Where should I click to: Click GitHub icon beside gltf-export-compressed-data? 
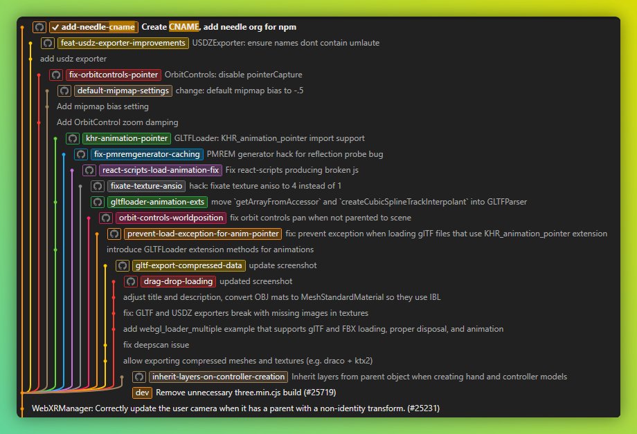(x=123, y=265)
